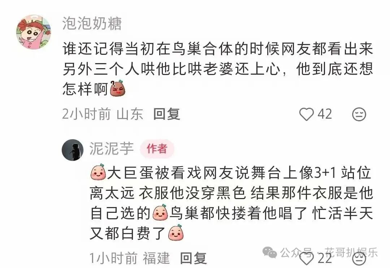
Task: Click the 作者 author badge
Action: [x=157, y=149]
